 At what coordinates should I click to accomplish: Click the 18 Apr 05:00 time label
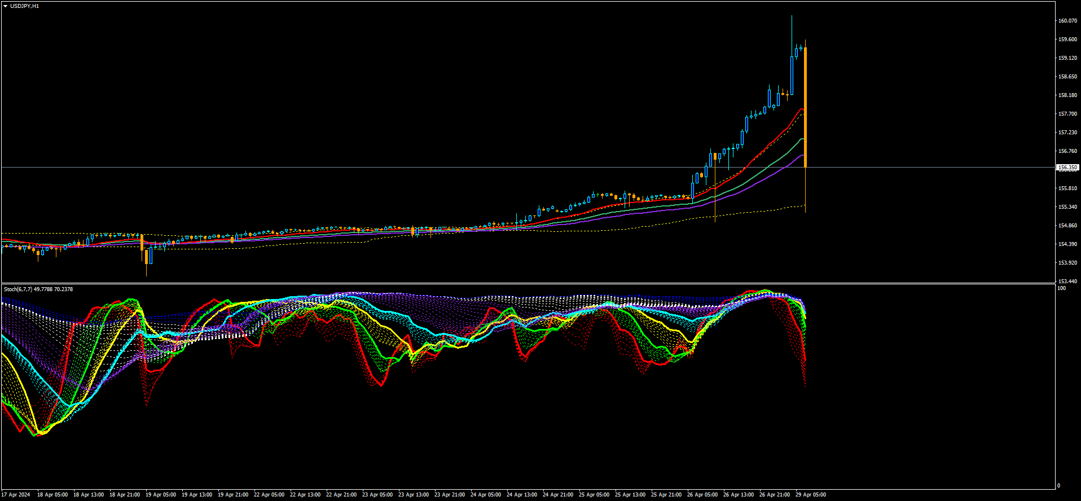[52, 495]
